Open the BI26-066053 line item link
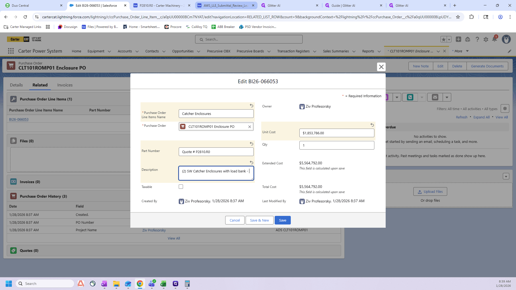The height and width of the screenshot is (290, 516). pos(19,119)
